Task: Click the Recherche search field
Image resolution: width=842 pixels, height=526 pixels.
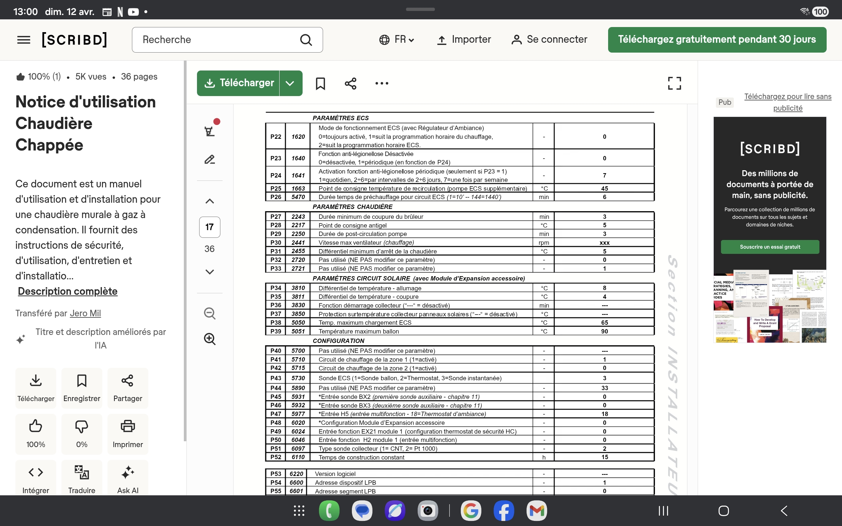Action: click(x=219, y=39)
